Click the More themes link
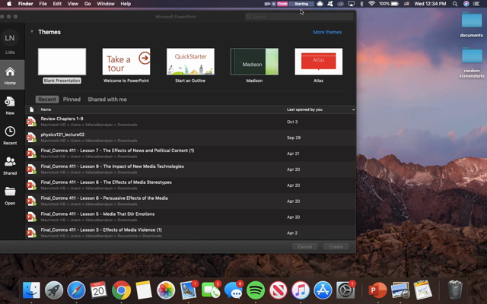Viewport: 487px width, 304px height. (x=327, y=32)
